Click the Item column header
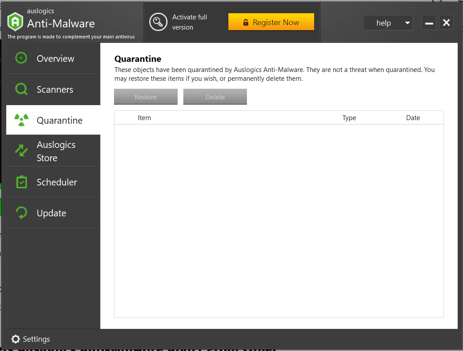The image size is (463, 351). [144, 117]
